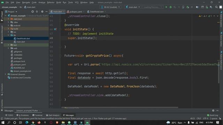
Task: Click the toolbar icon left of search magnifier
Action: [x=211, y=7]
